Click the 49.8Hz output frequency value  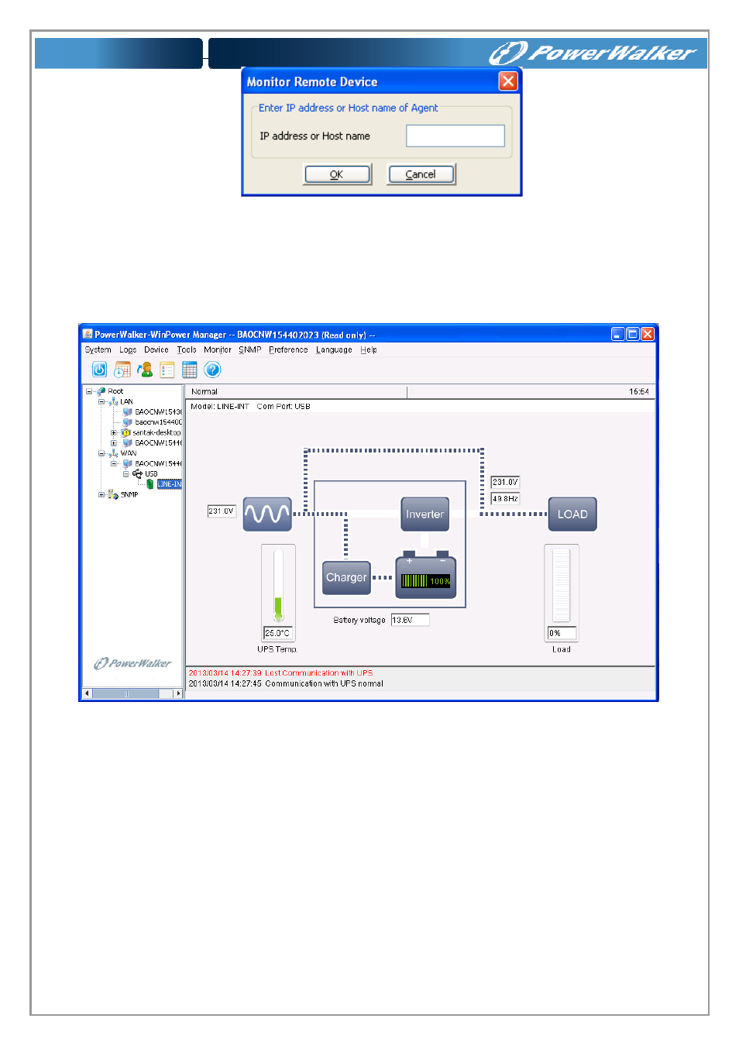pos(505,498)
